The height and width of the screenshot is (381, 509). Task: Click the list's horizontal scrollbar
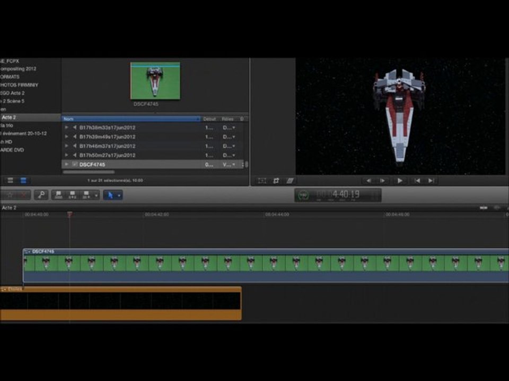[x=89, y=172]
